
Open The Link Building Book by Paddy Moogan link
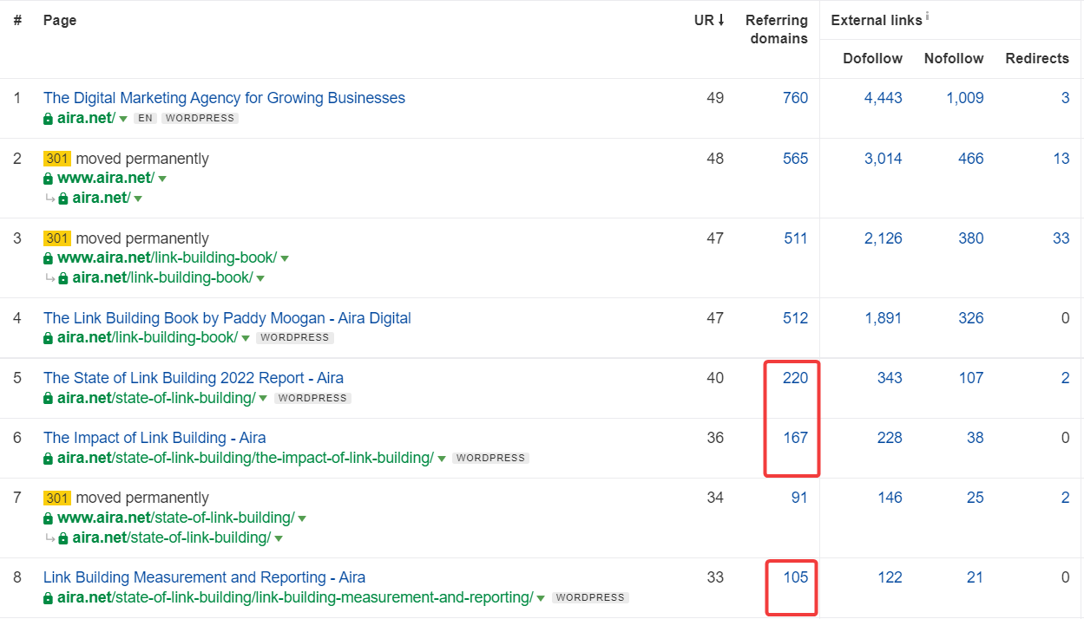pyautogui.click(x=227, y=318)
